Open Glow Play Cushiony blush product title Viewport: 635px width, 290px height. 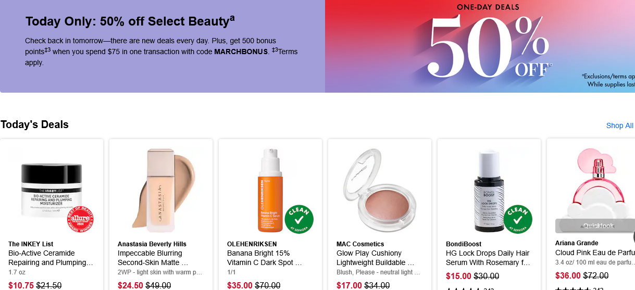point(375,258)
